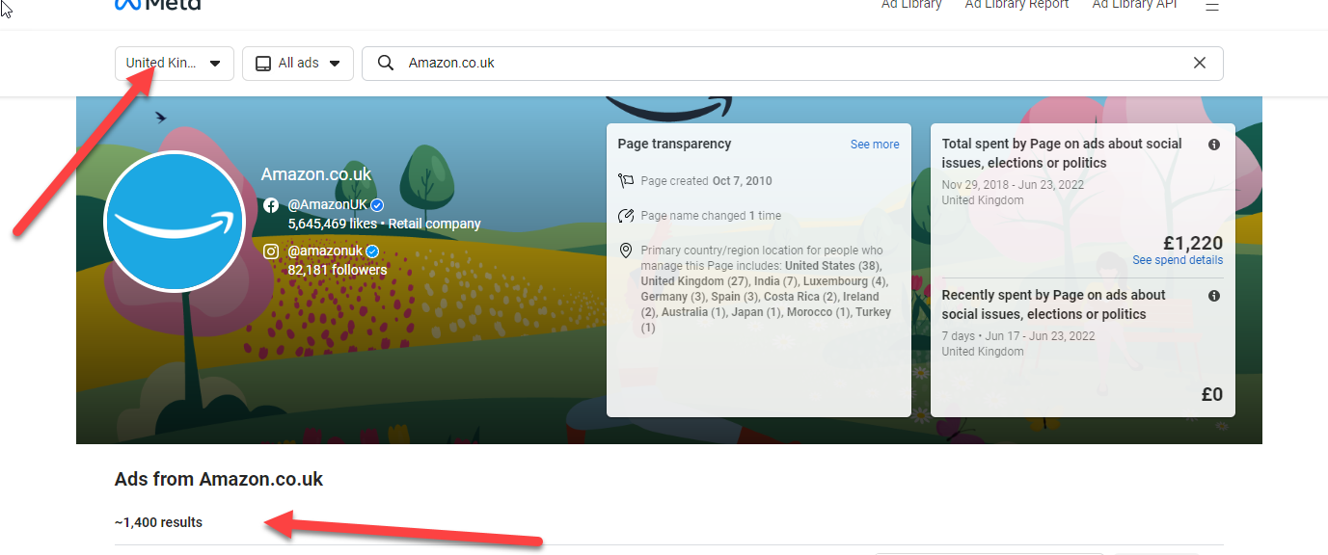Open the Ad Library API link

tap(1135, 5)
